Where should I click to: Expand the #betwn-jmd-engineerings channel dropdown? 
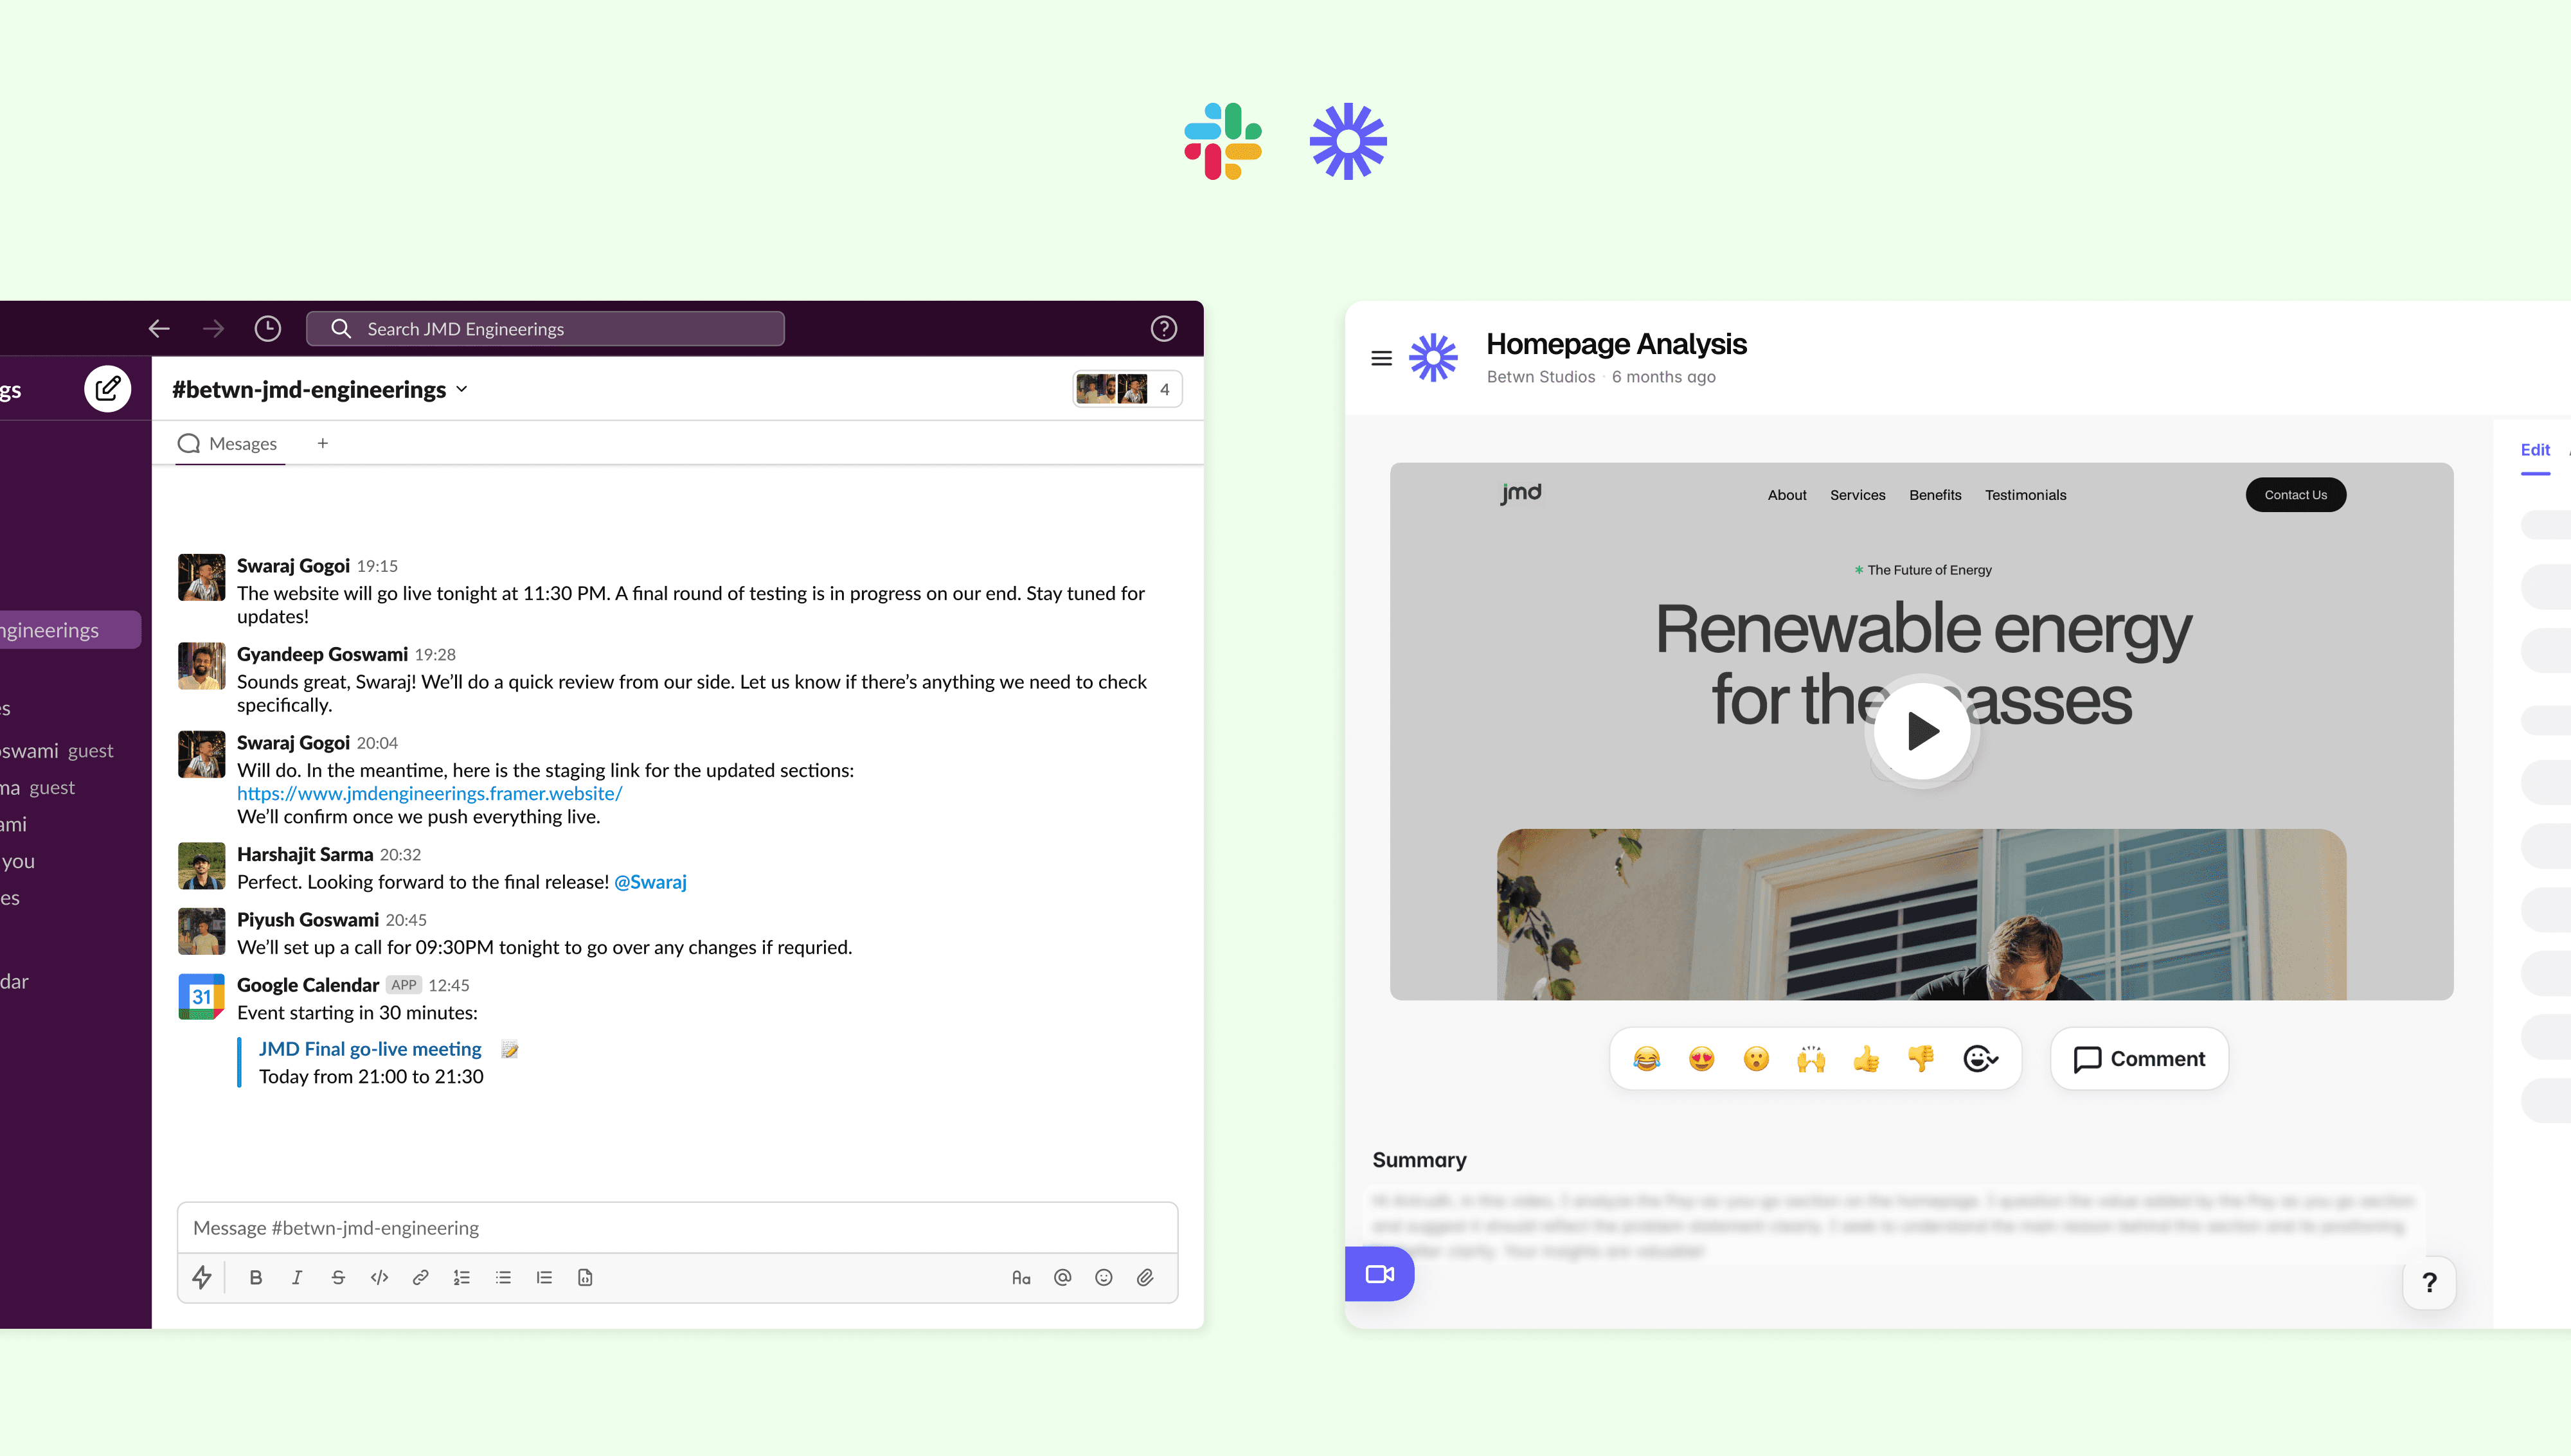(462, 389)
